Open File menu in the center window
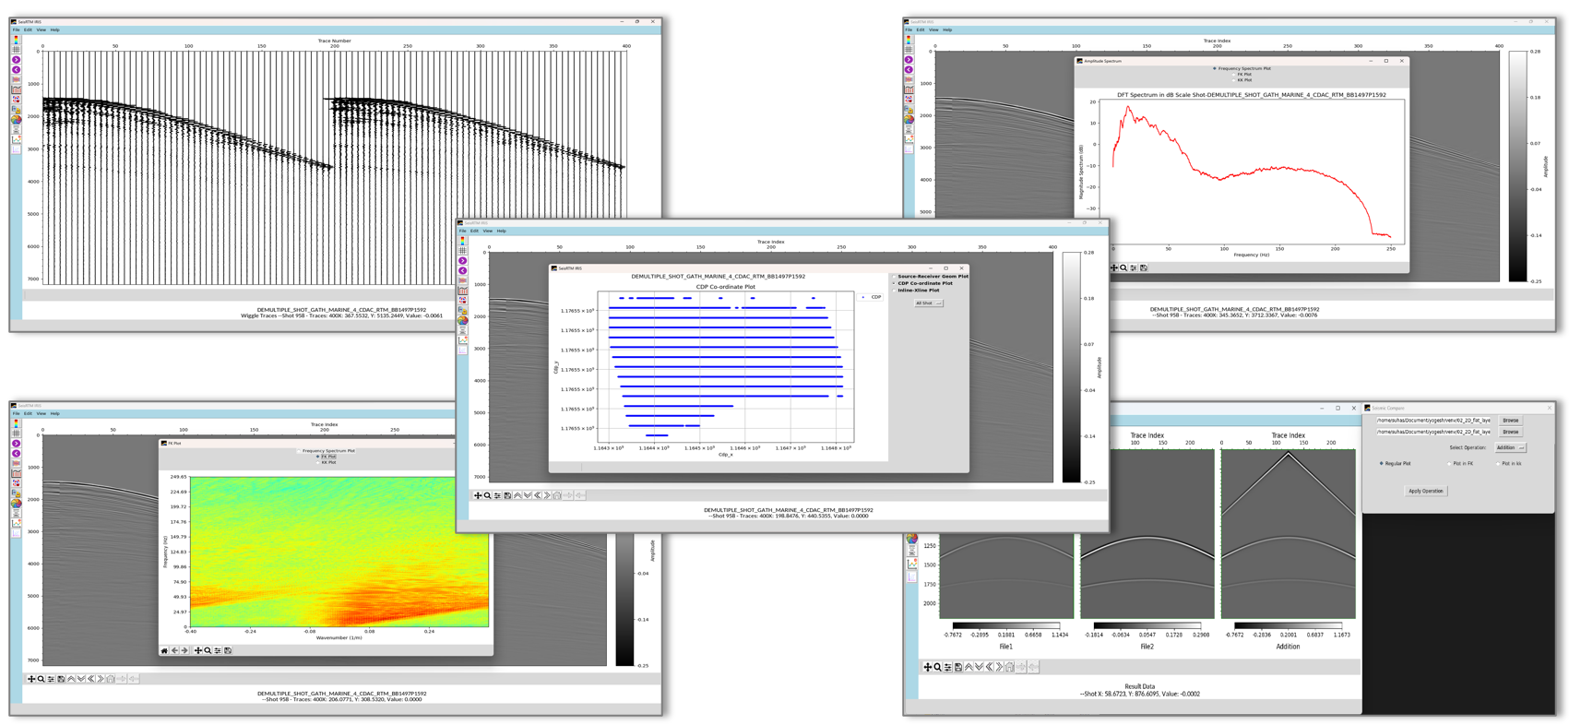The width and height of the screenshot is (1569, 725). 463,231
